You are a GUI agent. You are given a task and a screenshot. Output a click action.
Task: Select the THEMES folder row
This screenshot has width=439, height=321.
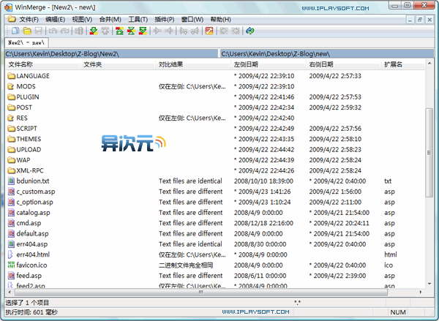pyautogui.click(x=215, y=139)
